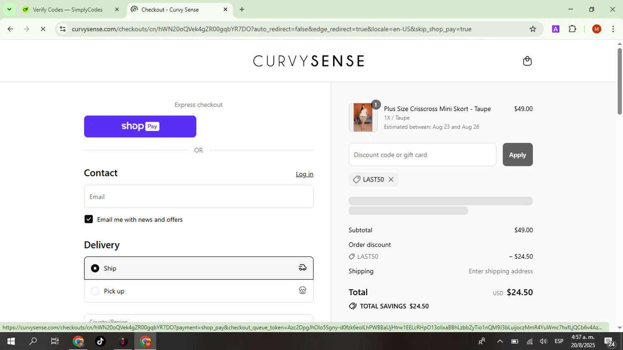This screenshot has height=350, width=623.
Task: Click the ESP language indicator
Action: point(559,341)
